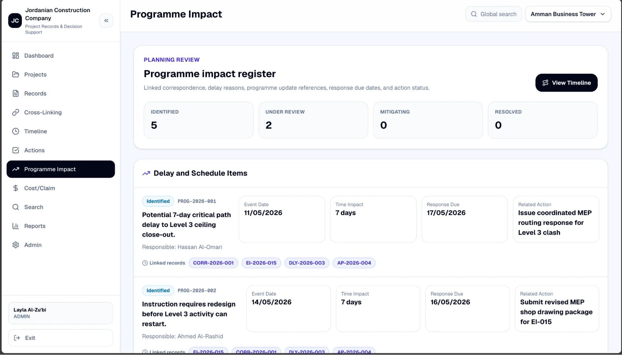Click the Programme Impact trend icon
This screenshot has width=622, height=355.
coord(16,169)
